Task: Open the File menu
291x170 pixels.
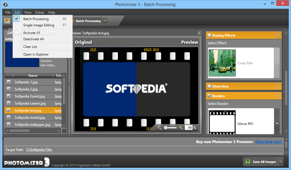Action: pos(8,12)
